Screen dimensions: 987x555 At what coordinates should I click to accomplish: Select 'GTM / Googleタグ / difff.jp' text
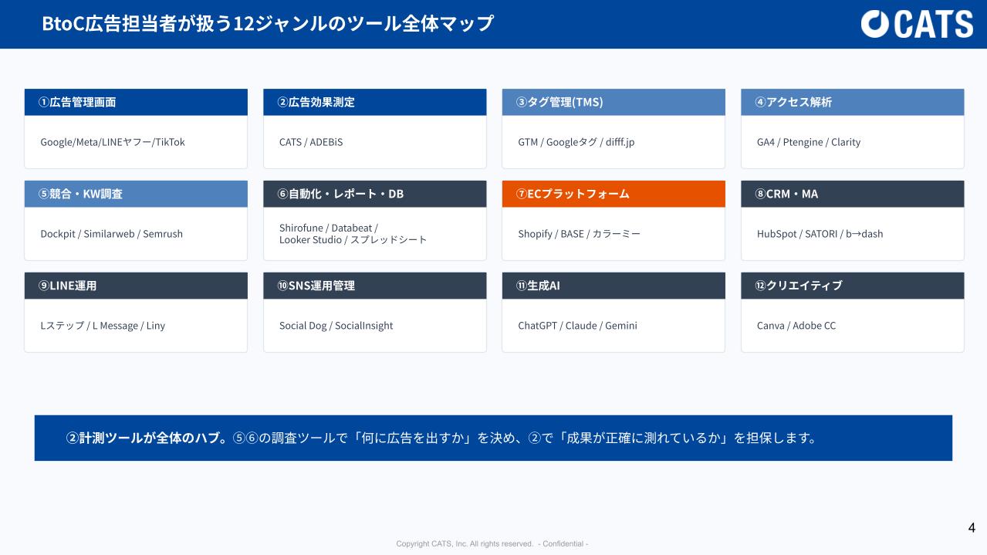(576, 142)
